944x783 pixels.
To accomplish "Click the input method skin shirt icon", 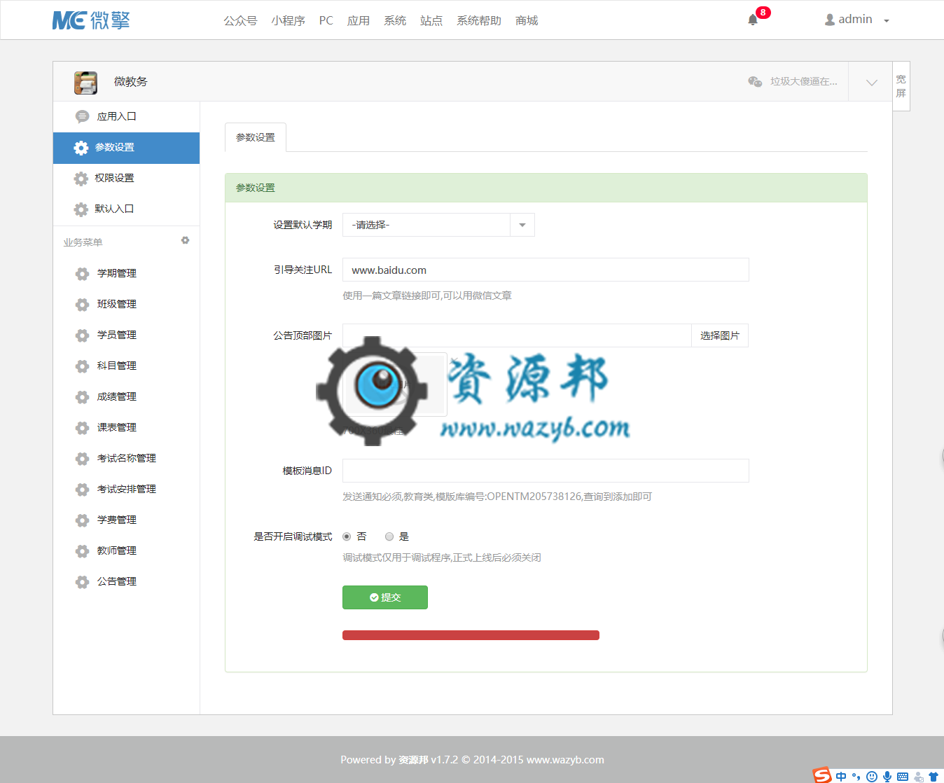I will point(933,776).
